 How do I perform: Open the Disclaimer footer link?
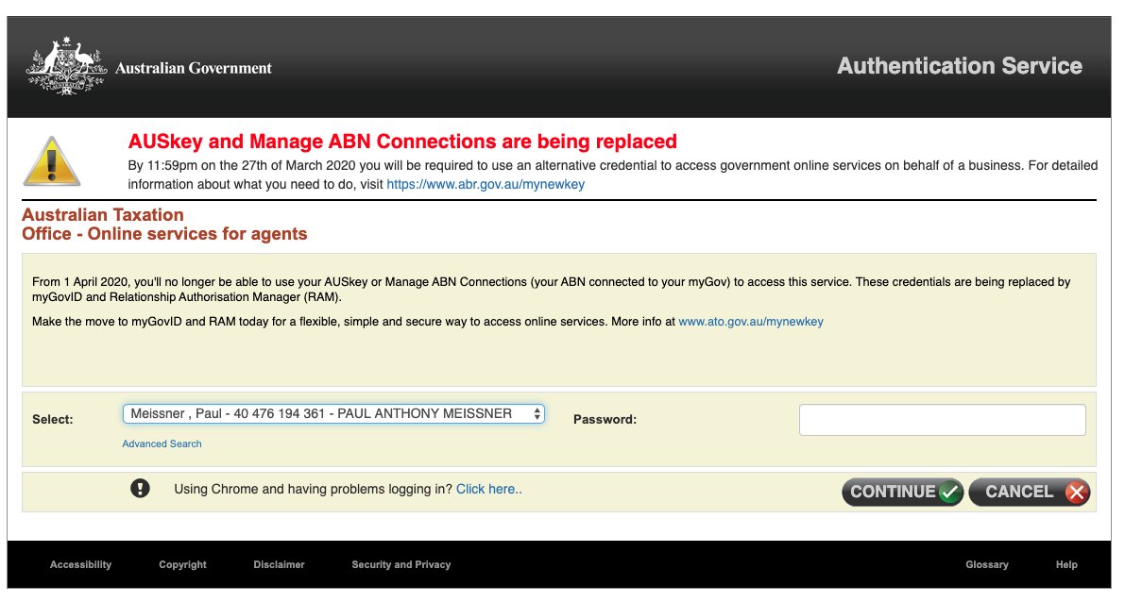(x=279, y=564)
